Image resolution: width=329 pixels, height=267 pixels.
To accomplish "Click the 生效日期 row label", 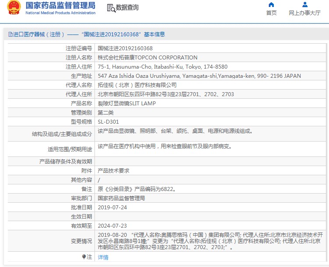I will click(81, 216).
